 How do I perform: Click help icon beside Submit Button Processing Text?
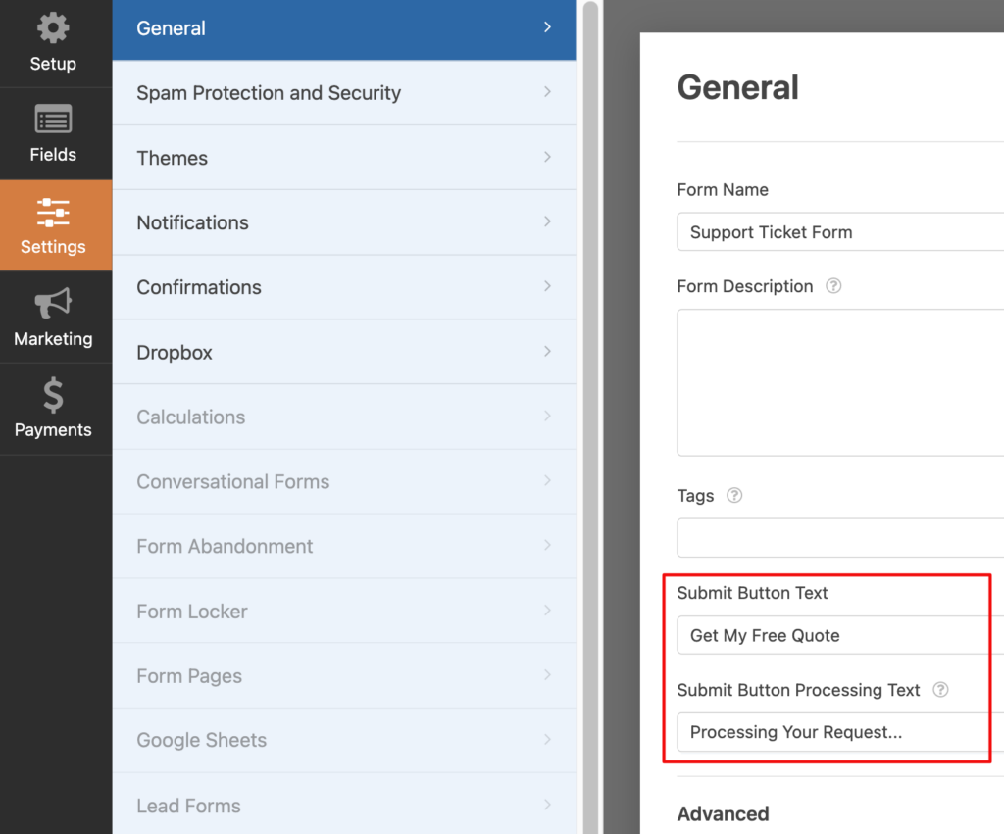click(940, 690)
